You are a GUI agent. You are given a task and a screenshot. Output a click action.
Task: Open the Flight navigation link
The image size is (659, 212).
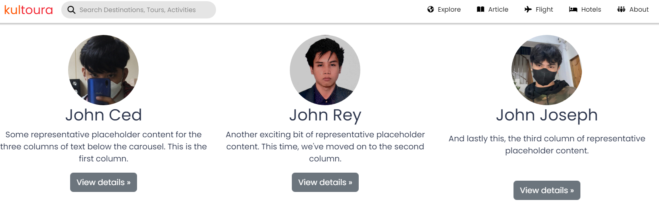click(x=544, y=9)
